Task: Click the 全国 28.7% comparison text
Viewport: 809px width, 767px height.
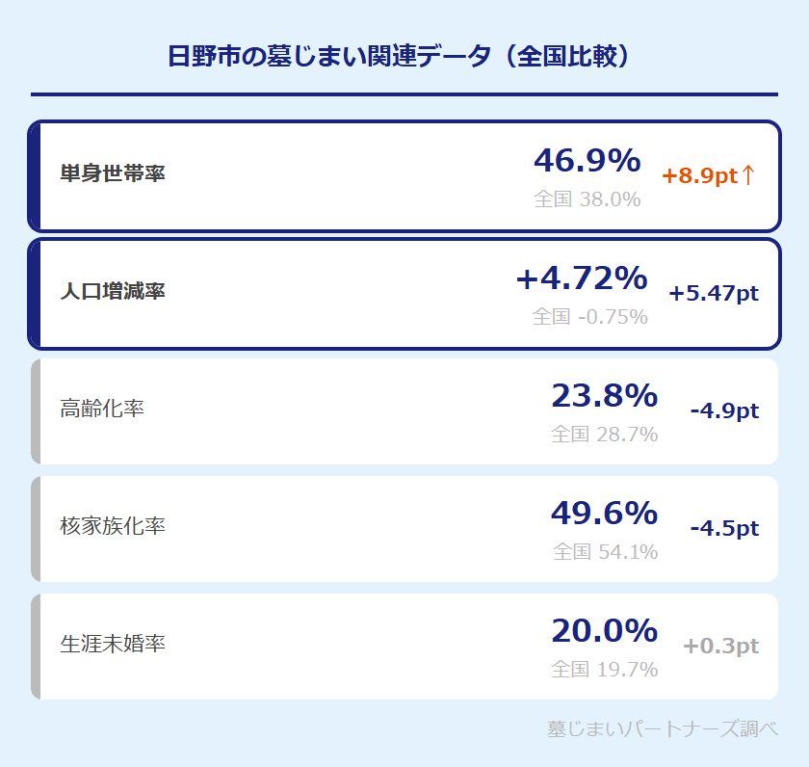Action: click(604, 435)
